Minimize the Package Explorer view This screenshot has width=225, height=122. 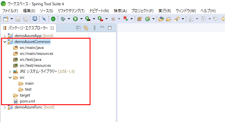pyautogui.click(x=102, y=27)
